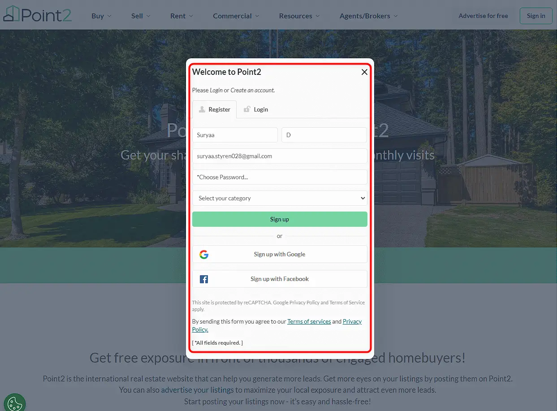
Task: Click the Facebook logo icon
Action: point(204,279)
